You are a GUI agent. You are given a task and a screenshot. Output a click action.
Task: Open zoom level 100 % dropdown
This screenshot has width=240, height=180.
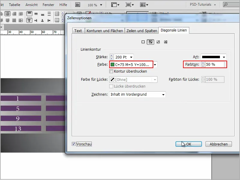101,5
